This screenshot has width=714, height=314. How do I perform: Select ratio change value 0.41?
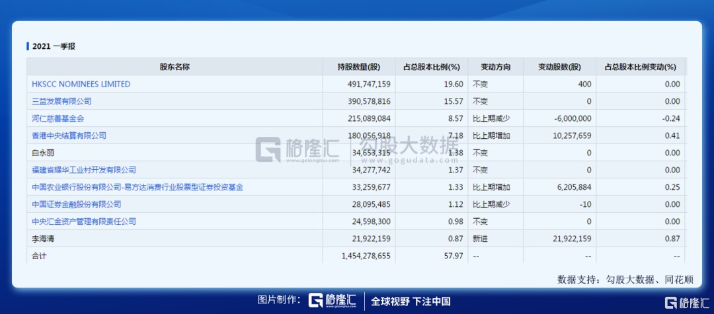[672, 136]
